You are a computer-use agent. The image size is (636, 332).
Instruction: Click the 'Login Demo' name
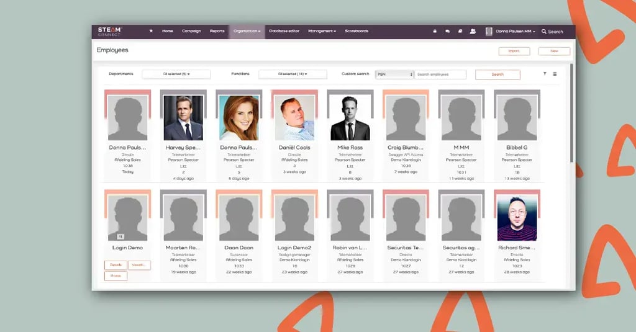(127, 248)
